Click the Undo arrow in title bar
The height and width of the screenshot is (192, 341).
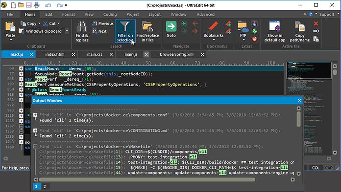point(48,5)
